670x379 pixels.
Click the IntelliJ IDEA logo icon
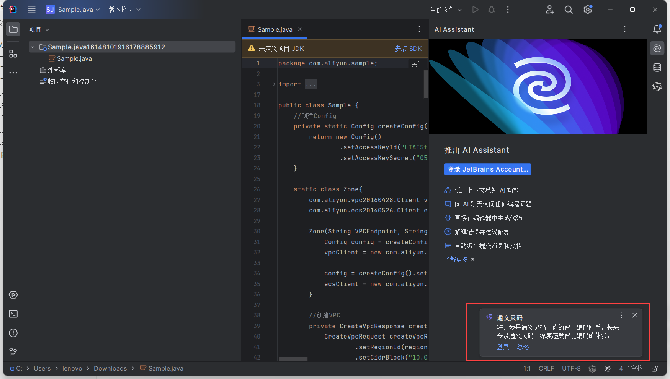(13, 10)
